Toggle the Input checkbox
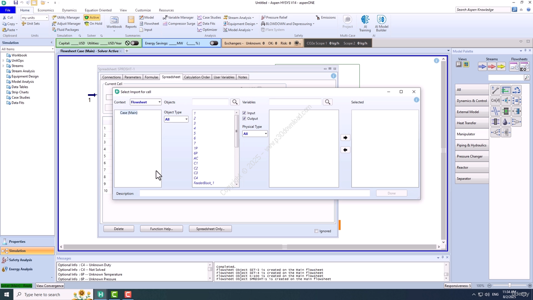533x300 pixels. tap(244, 113)
